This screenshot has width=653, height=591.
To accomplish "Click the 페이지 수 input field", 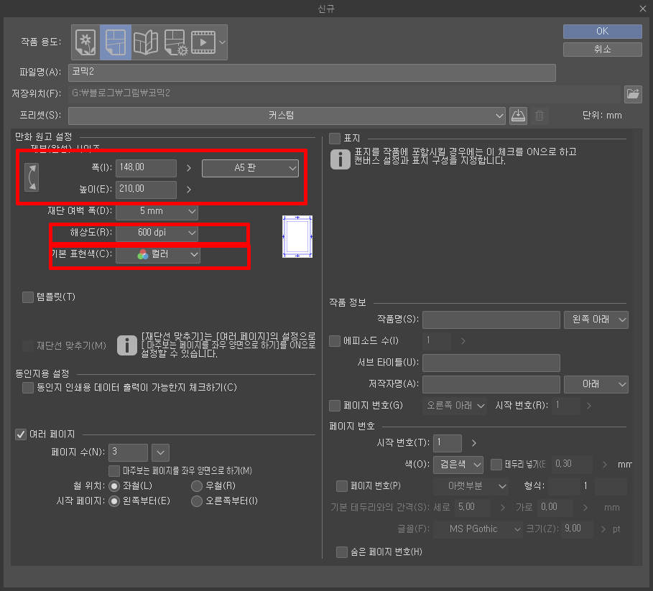I will [128, 452].
